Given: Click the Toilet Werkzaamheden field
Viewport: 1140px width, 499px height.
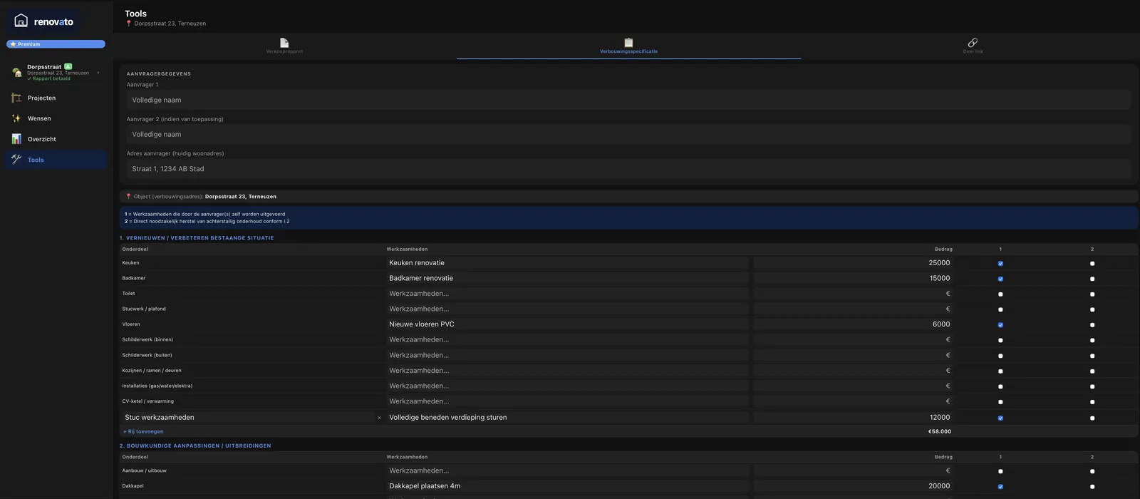Looking at the screenshot, I should (567, 294).
